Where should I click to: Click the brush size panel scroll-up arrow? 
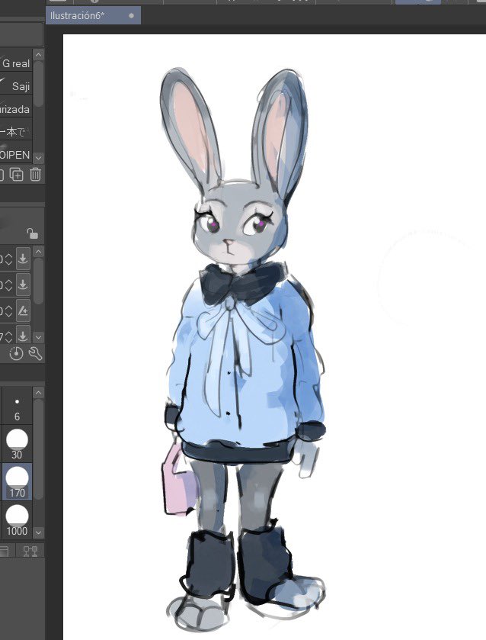(x=38, y=393)
